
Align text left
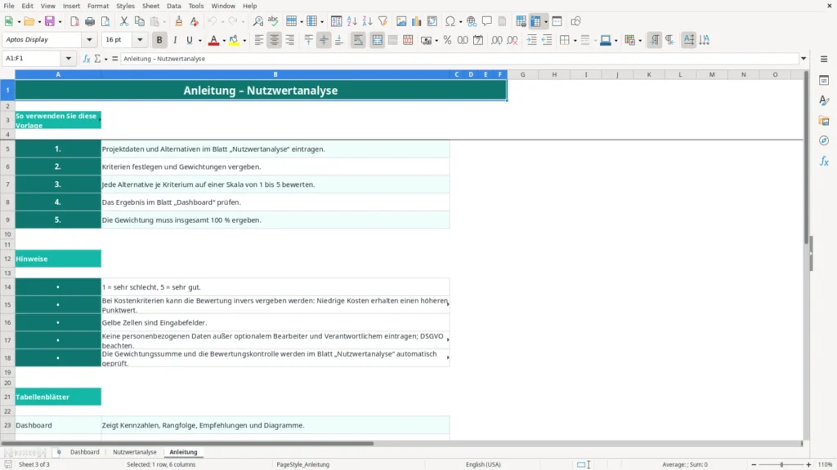click(x=259, y=40)
